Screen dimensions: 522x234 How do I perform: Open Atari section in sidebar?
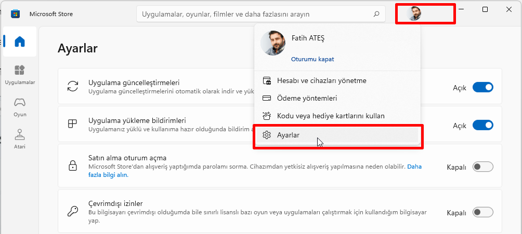(20, 139)
